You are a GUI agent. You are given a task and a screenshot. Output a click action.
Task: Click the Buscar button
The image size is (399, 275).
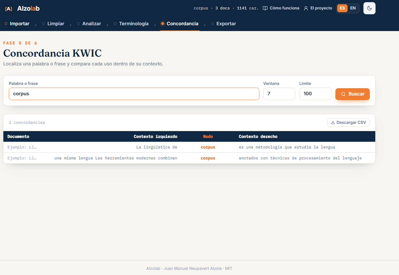click(353, 94)
